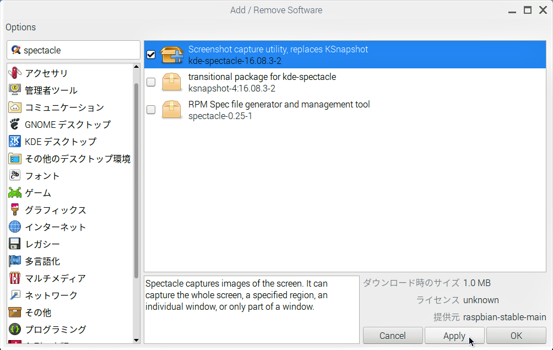This screenshot has width=553, height=350.
Task: Check the ksnapshot transitional package checkbox
Action: tap(151, 82)
